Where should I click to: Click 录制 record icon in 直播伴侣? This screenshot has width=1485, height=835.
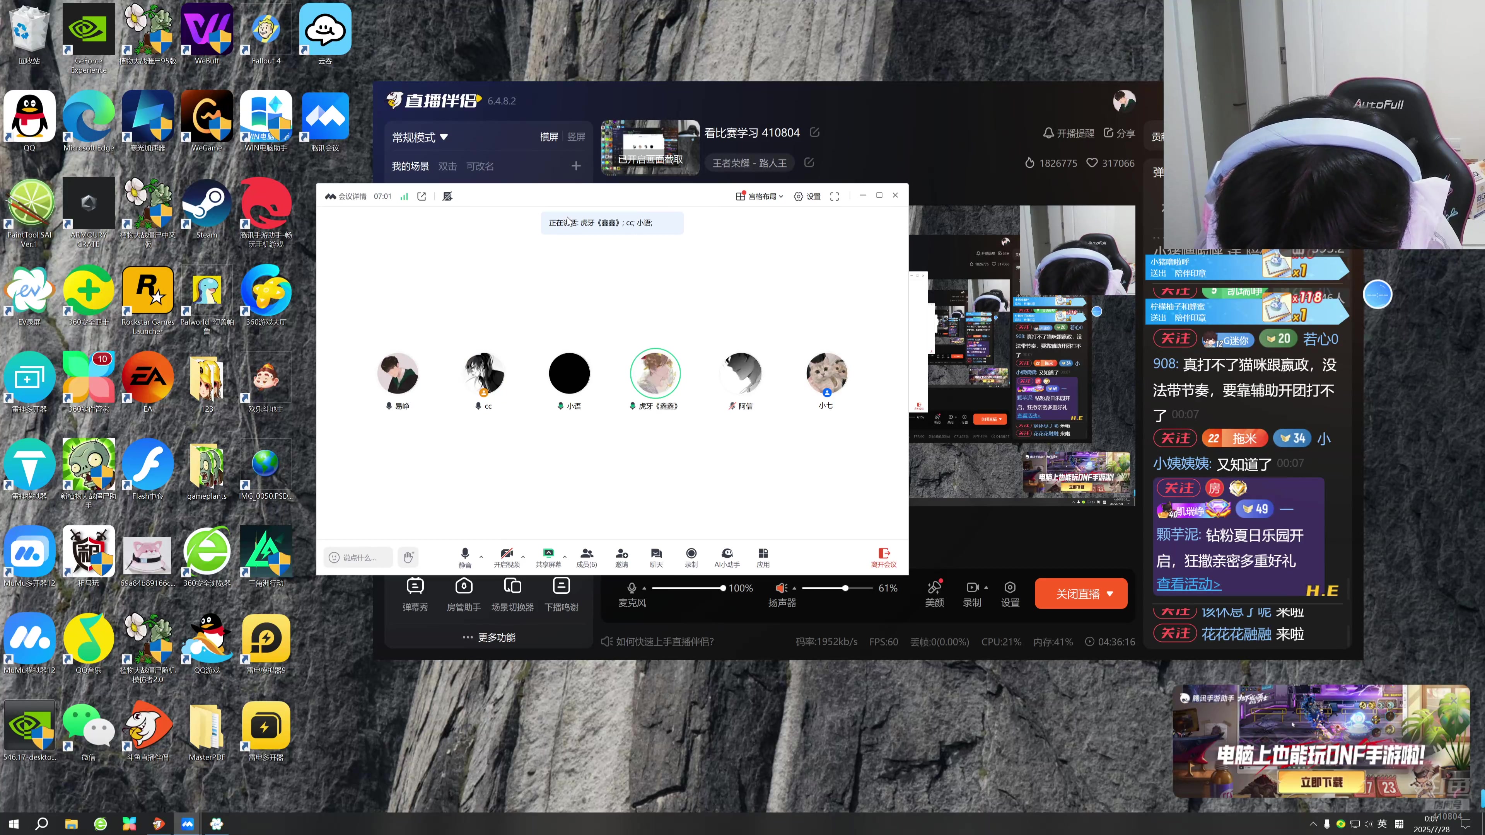[972, 593]
